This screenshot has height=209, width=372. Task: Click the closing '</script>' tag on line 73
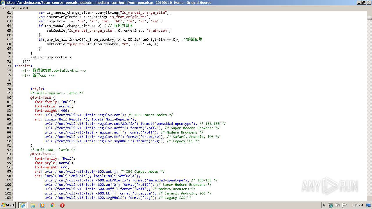point(23,66)
